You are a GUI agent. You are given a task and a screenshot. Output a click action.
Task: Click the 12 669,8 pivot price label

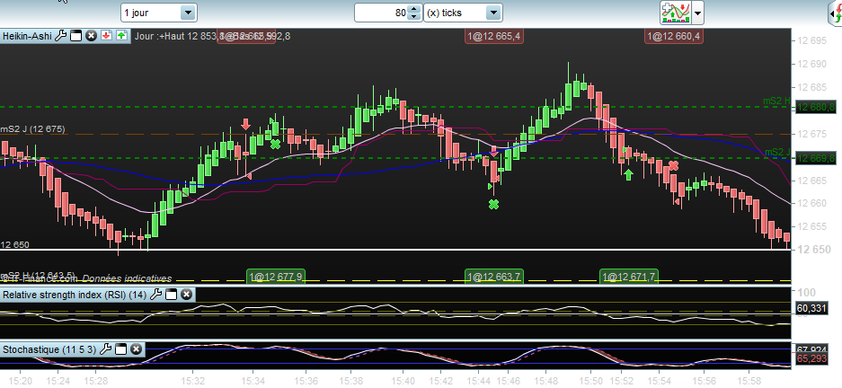[x=816, y=158]
